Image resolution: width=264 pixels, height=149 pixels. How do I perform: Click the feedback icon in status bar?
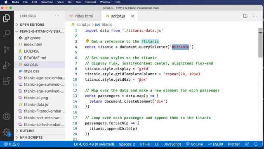(247, 144)
